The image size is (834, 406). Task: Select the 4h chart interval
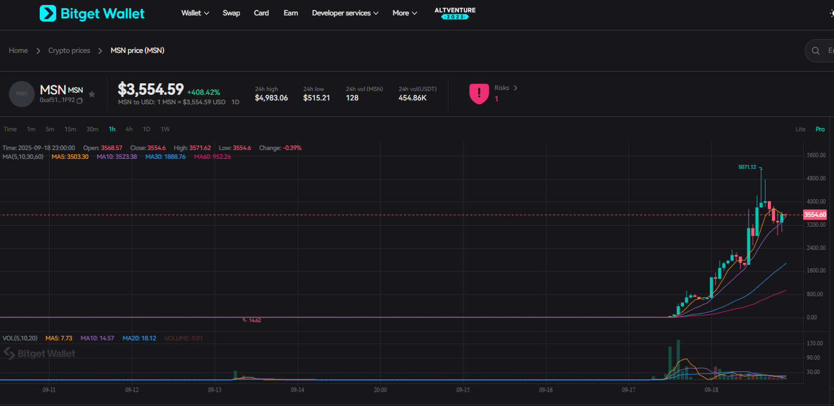[x=129, y=129]
